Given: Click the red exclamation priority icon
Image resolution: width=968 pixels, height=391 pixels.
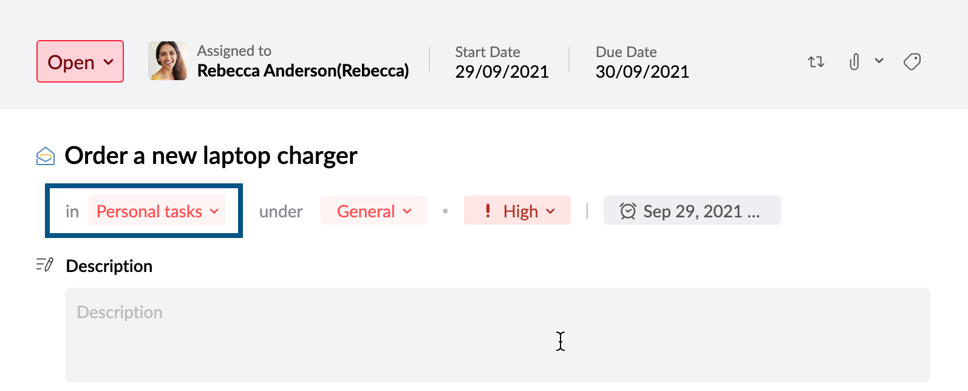Looking at the screenshot, I should 487,211.
